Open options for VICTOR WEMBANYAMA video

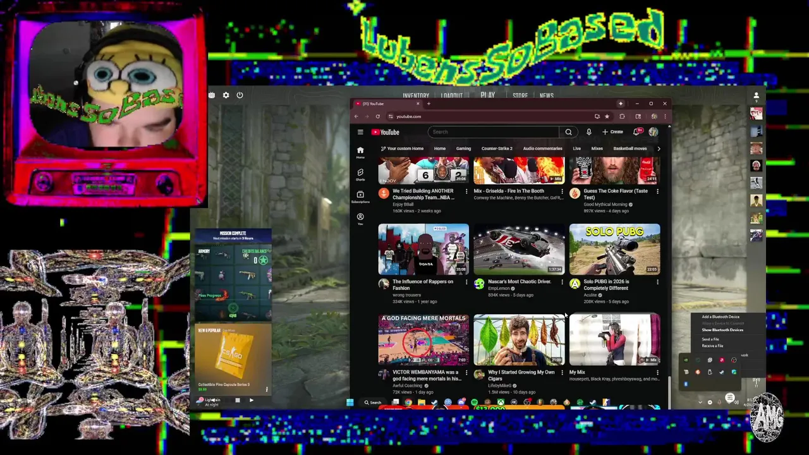(466, 373)
